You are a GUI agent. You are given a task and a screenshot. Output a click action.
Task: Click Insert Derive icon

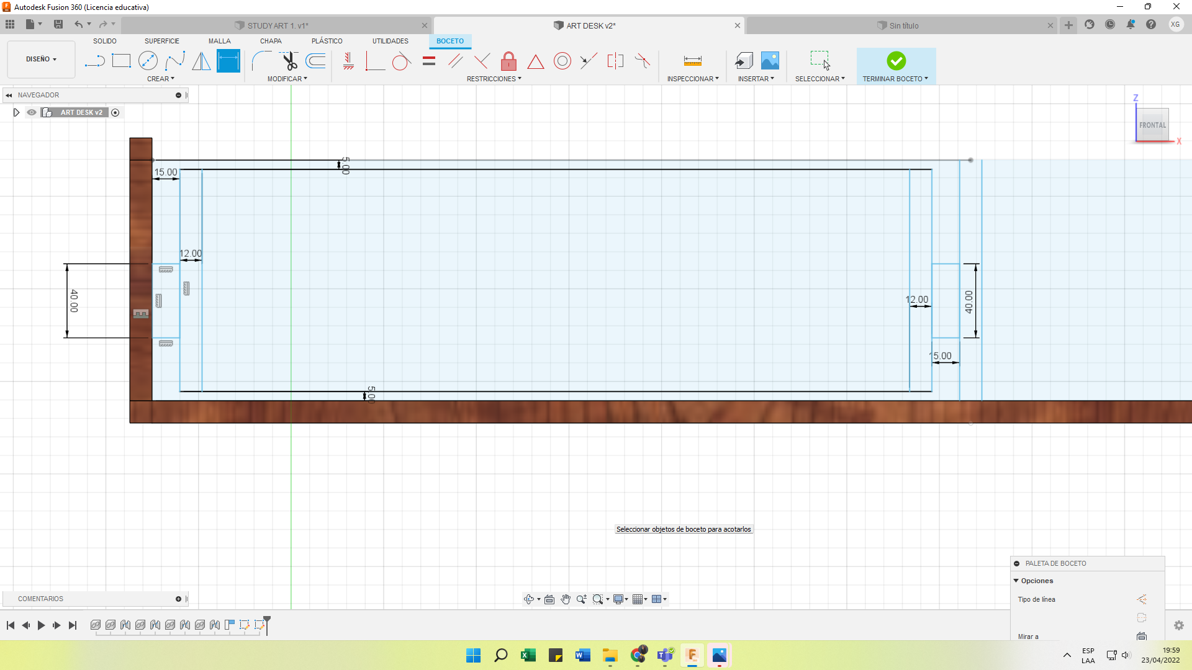pyautogui.click(x=744, y=61)
